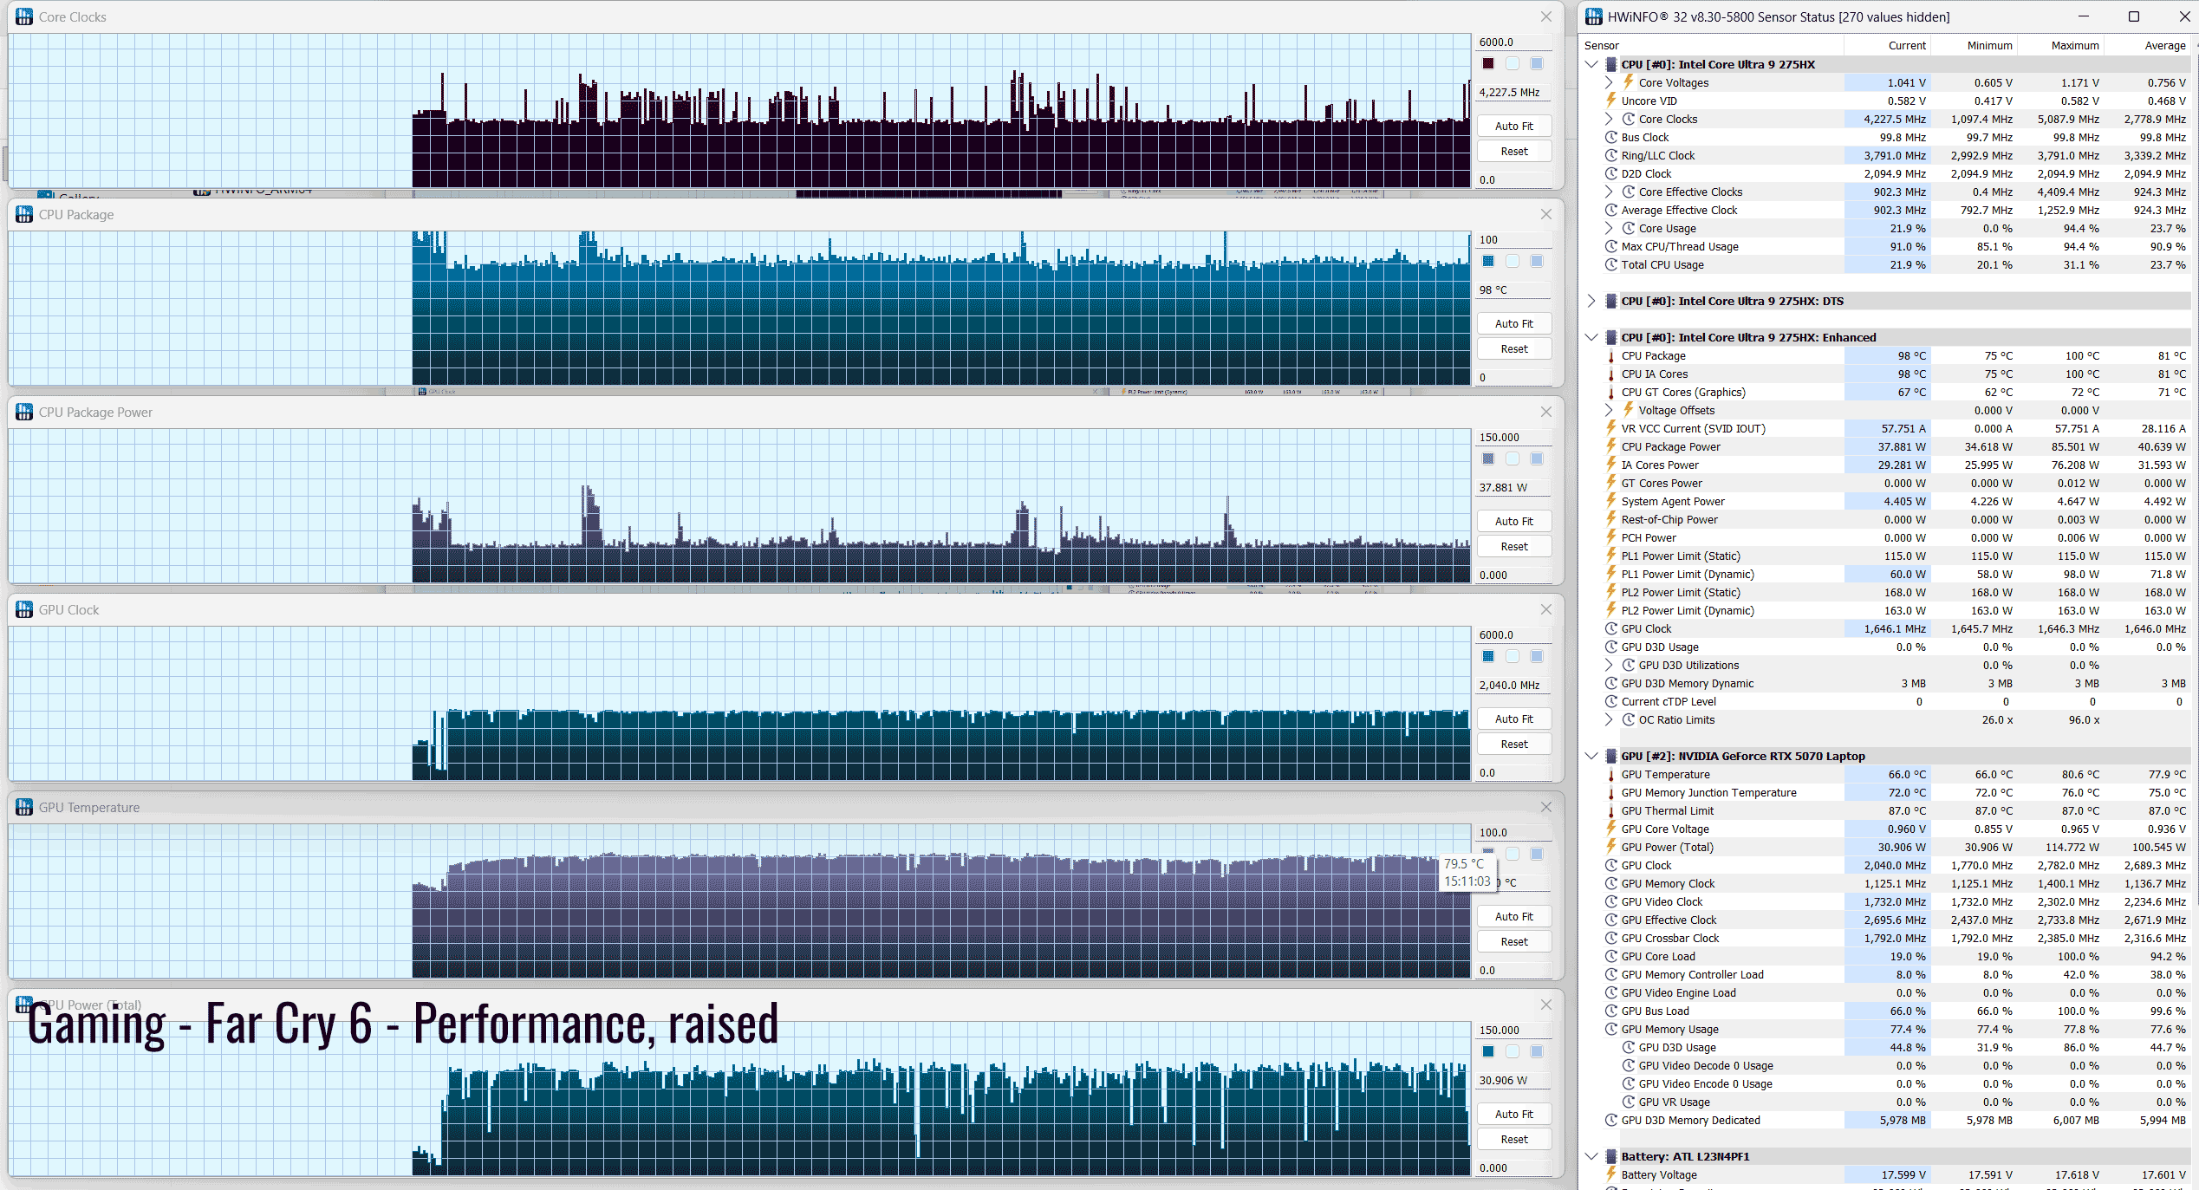Click Auto Fit for CPU Package Power graph
The image size is (2199, 1190).
1513,522
